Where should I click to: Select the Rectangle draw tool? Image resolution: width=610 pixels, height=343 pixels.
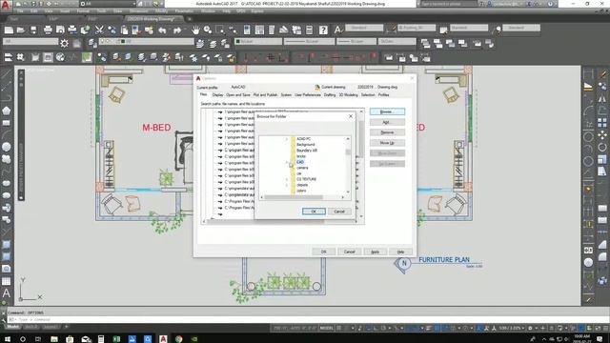7,123
